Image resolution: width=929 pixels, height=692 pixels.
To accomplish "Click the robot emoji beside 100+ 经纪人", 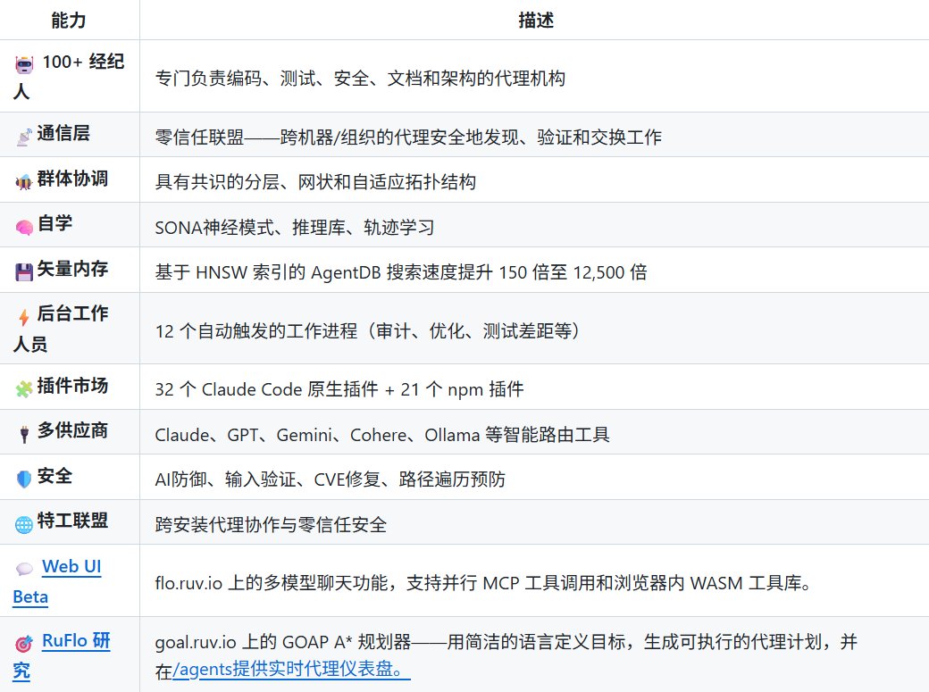I will 24,64.
